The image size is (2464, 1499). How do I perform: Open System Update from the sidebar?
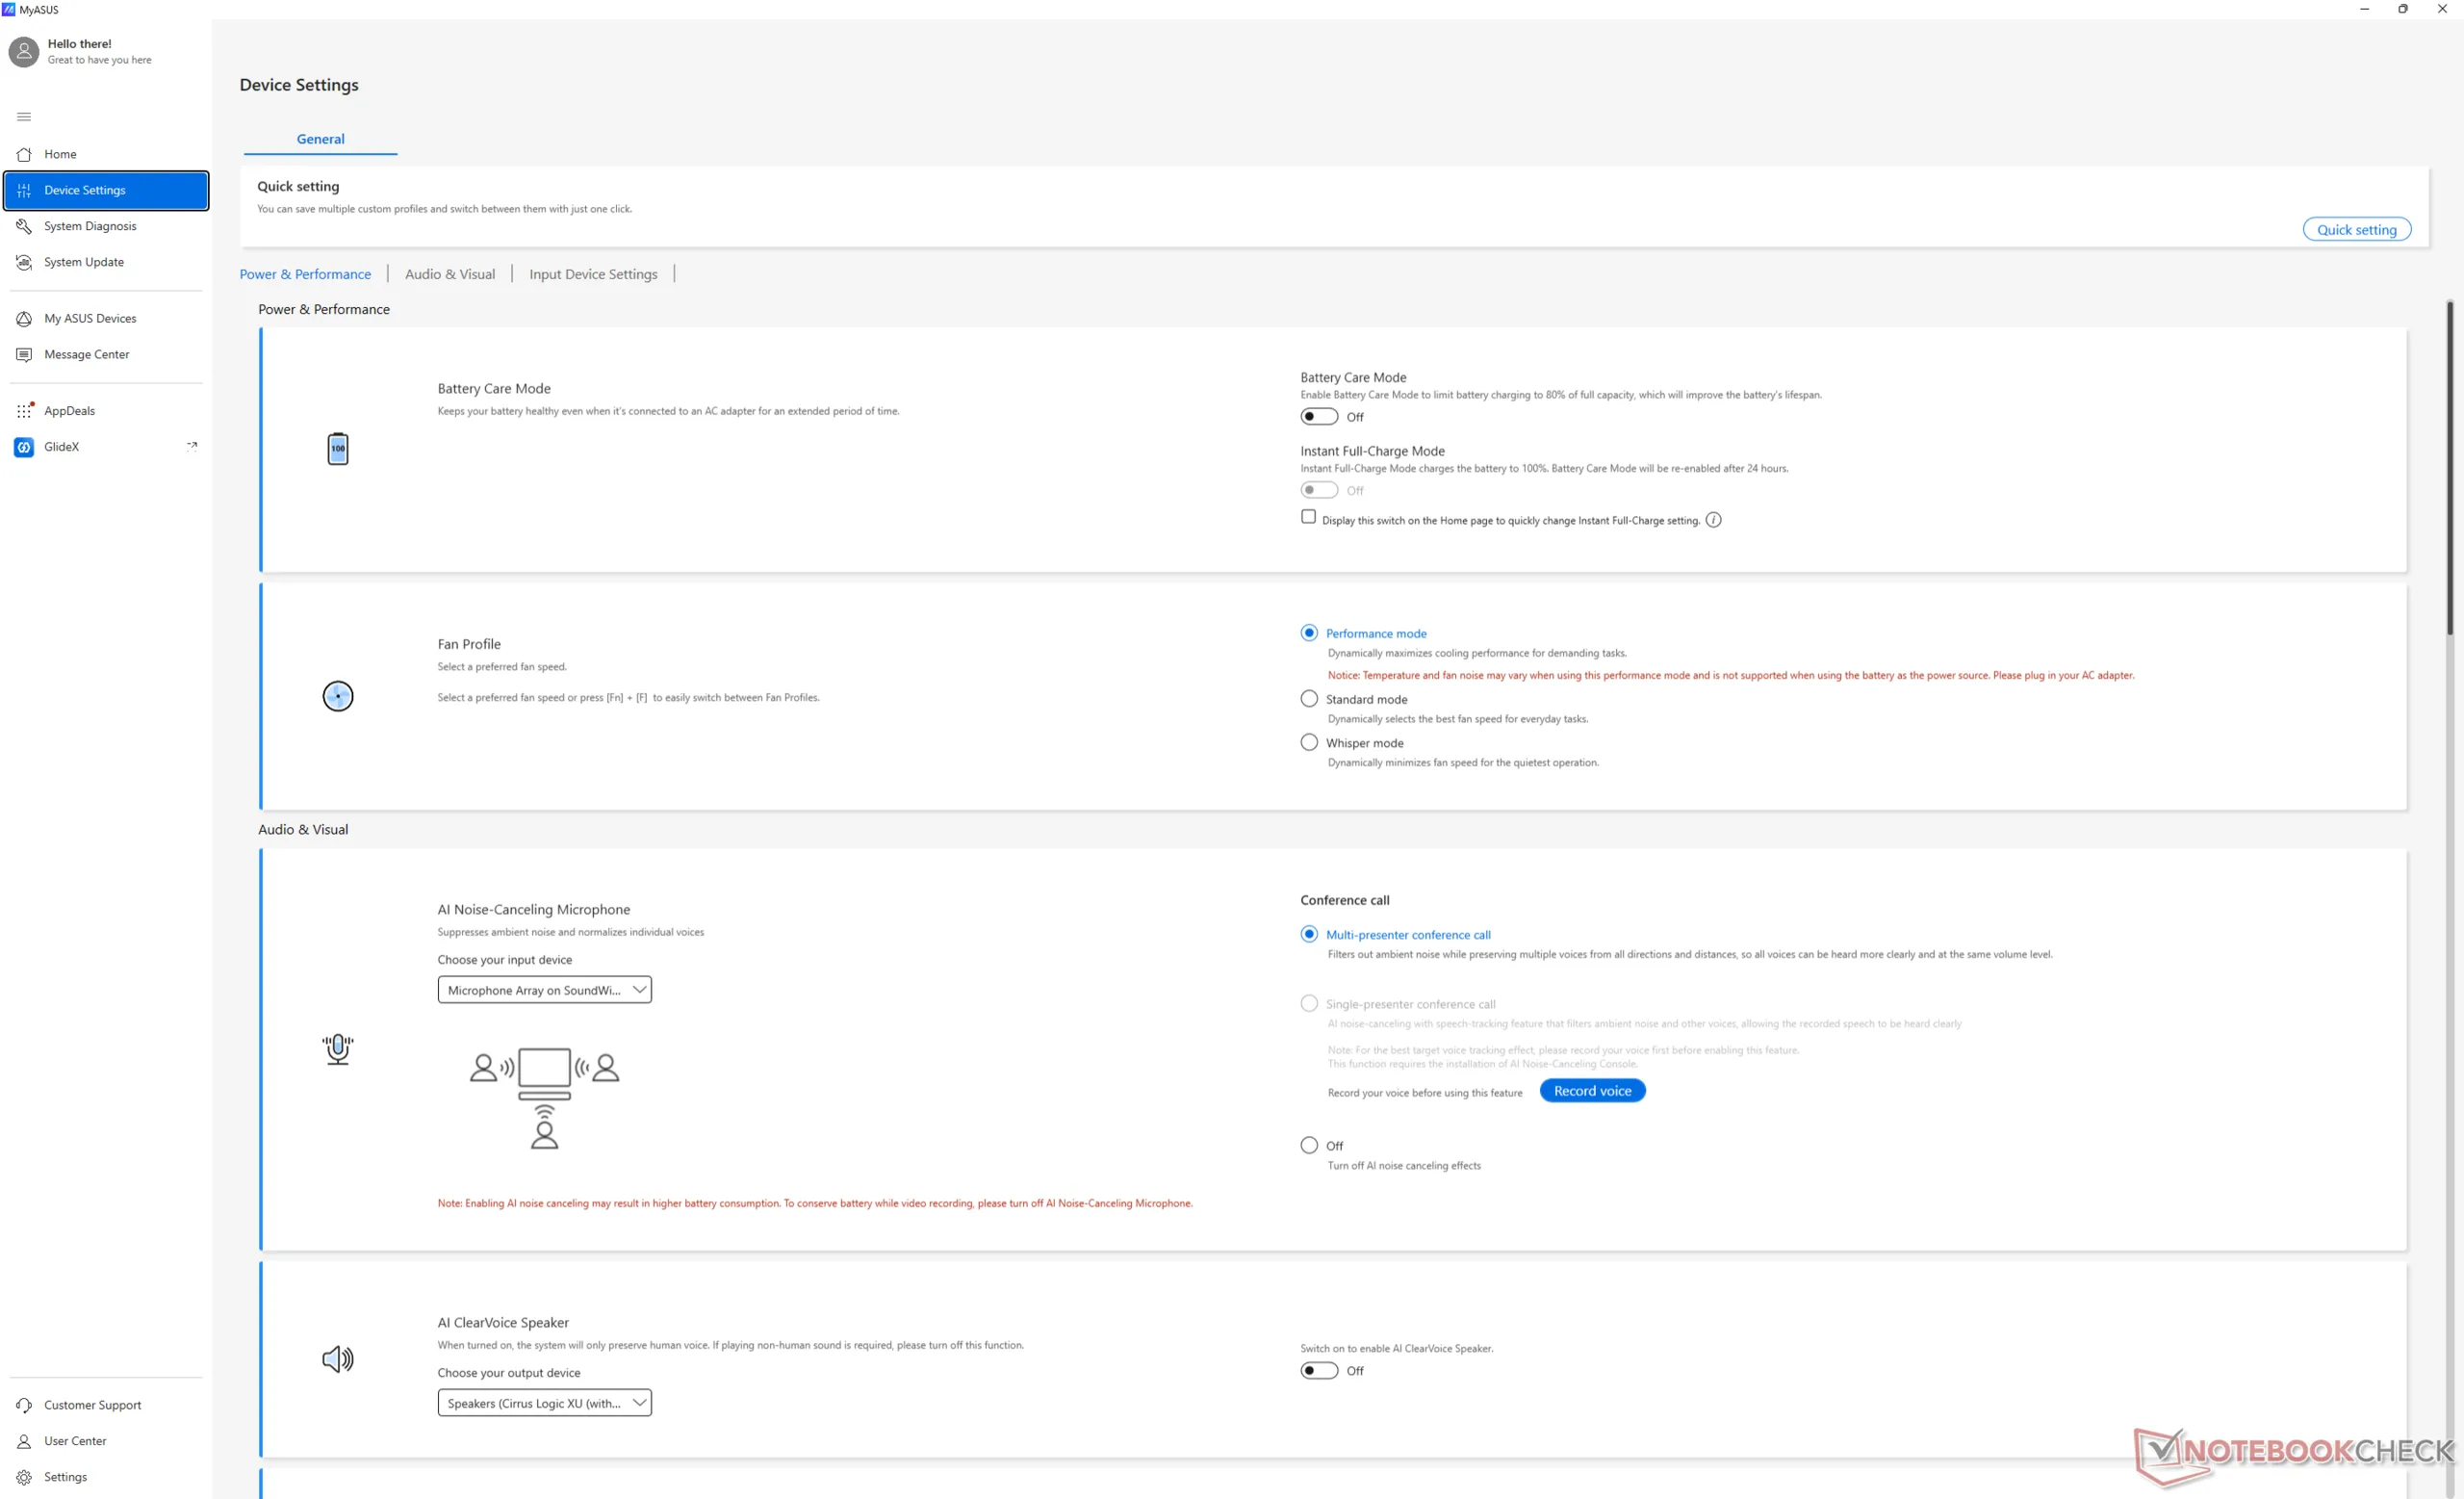tap(84, 262)
